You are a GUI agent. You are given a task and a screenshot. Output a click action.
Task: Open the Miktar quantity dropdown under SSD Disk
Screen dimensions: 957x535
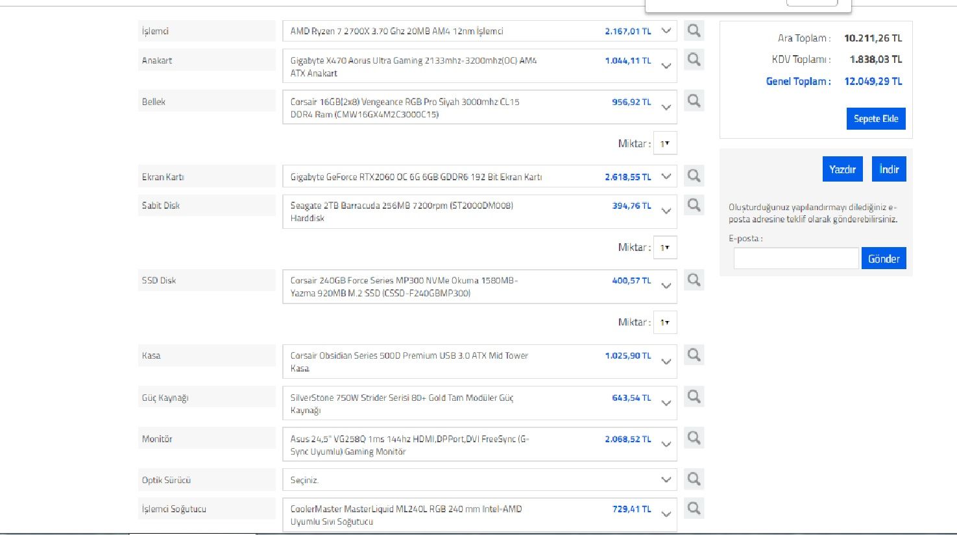[x=665, y=322]
